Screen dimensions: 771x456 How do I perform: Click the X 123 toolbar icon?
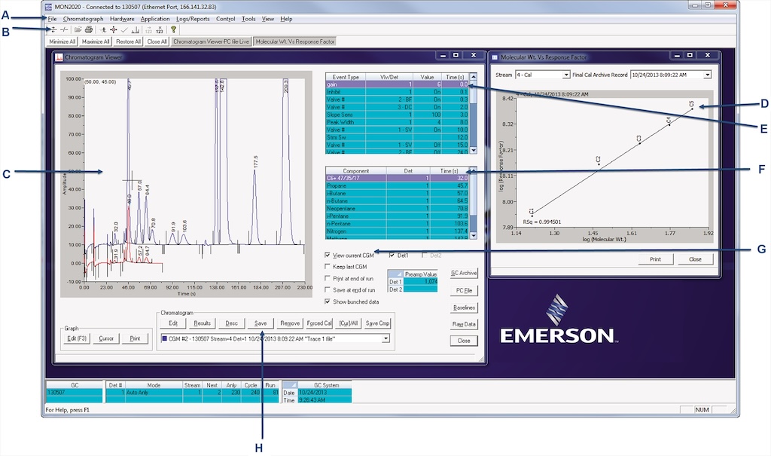[160, 30]
